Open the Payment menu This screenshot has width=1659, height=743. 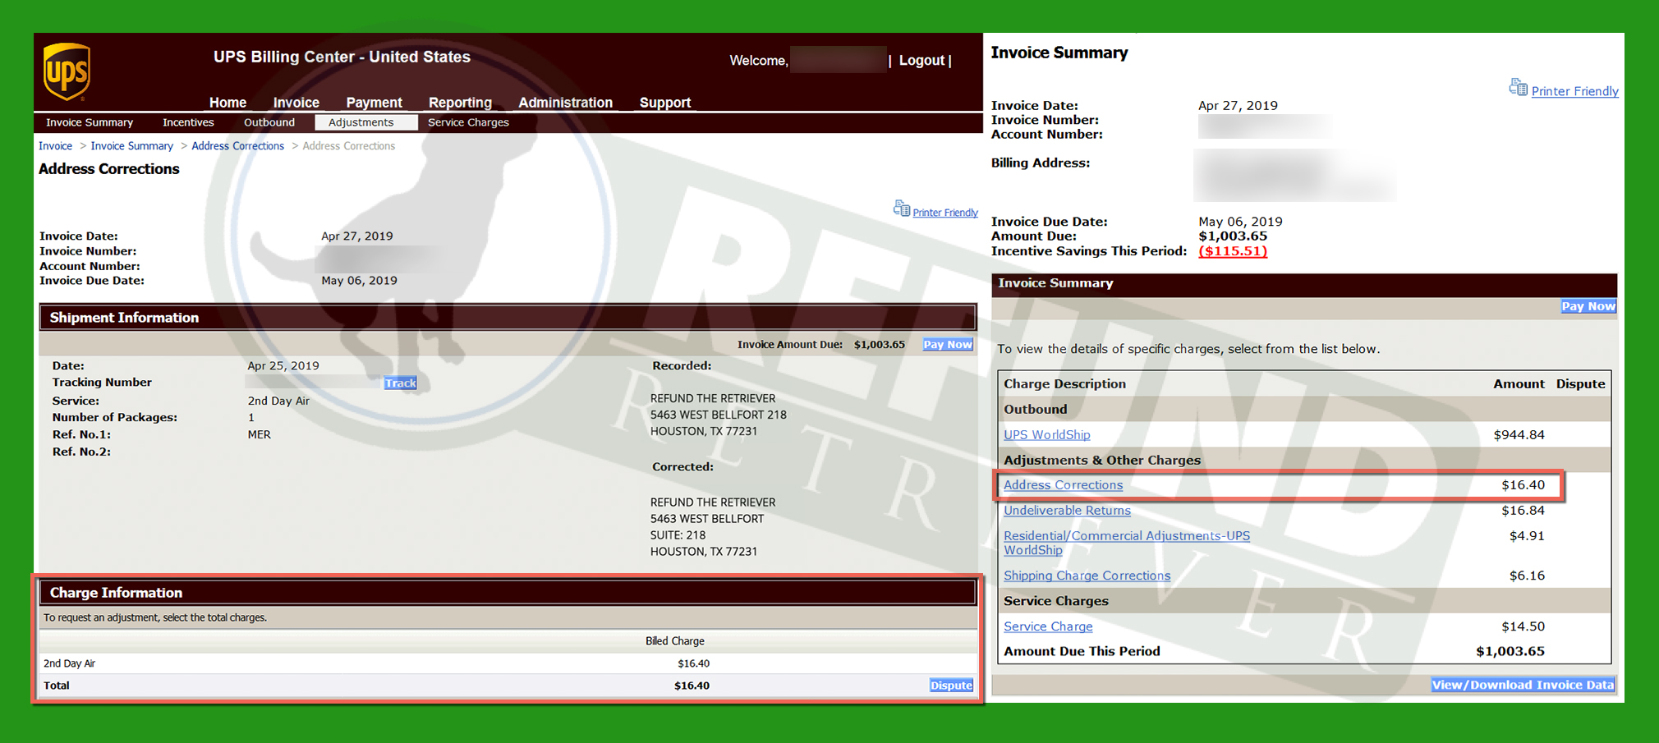(374, 103)
